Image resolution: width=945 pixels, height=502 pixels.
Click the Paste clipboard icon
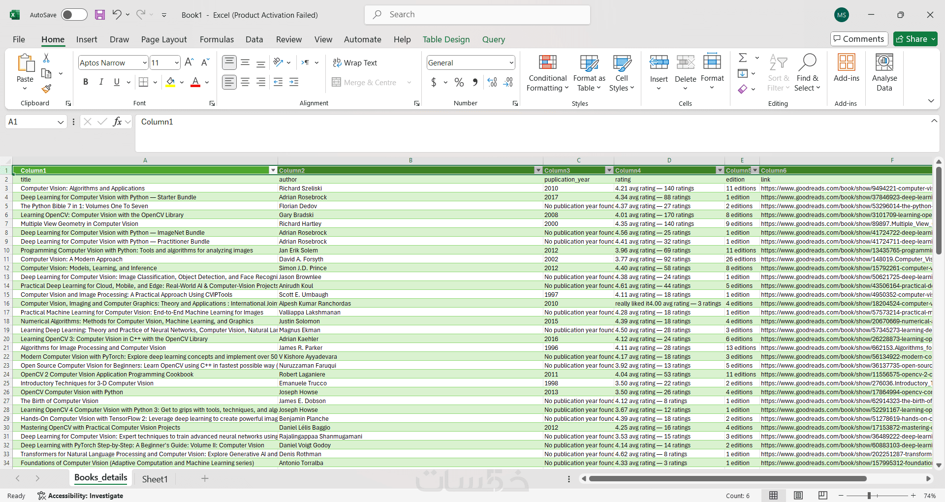click(x=25, y=63)
